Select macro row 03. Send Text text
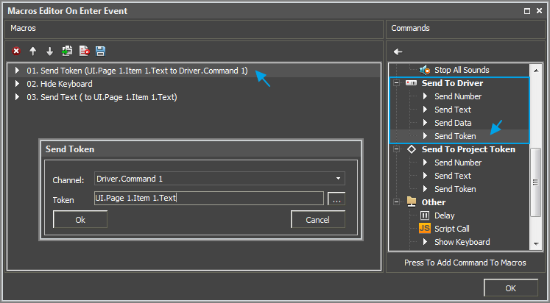 pos(102,97)
